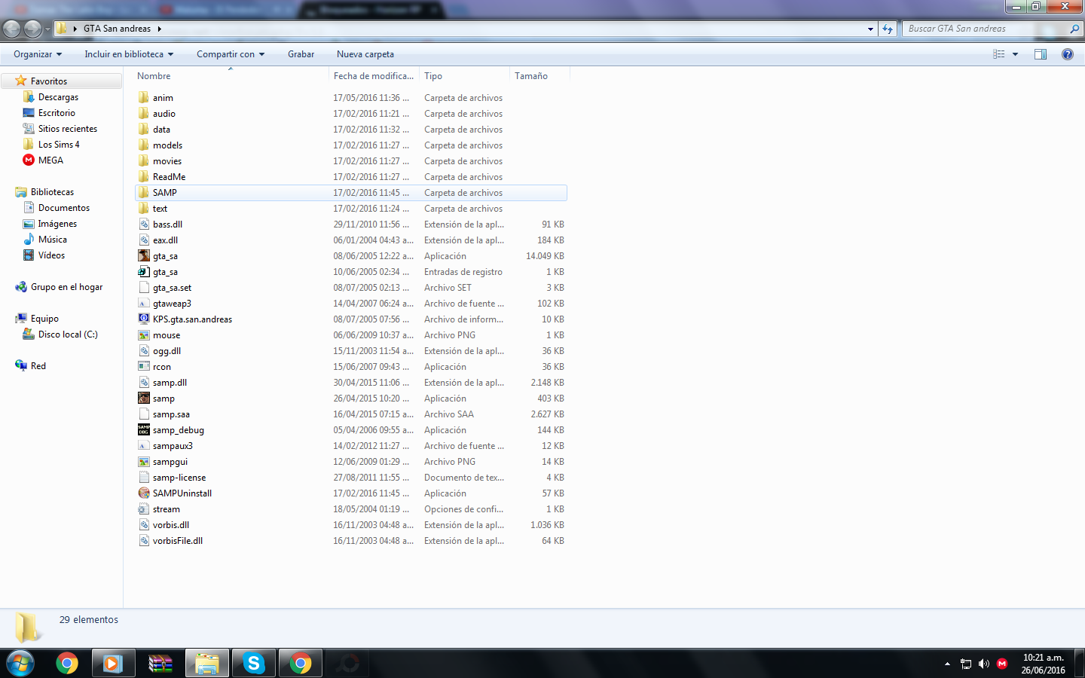Select the samp.saa file name

point(171,414)
